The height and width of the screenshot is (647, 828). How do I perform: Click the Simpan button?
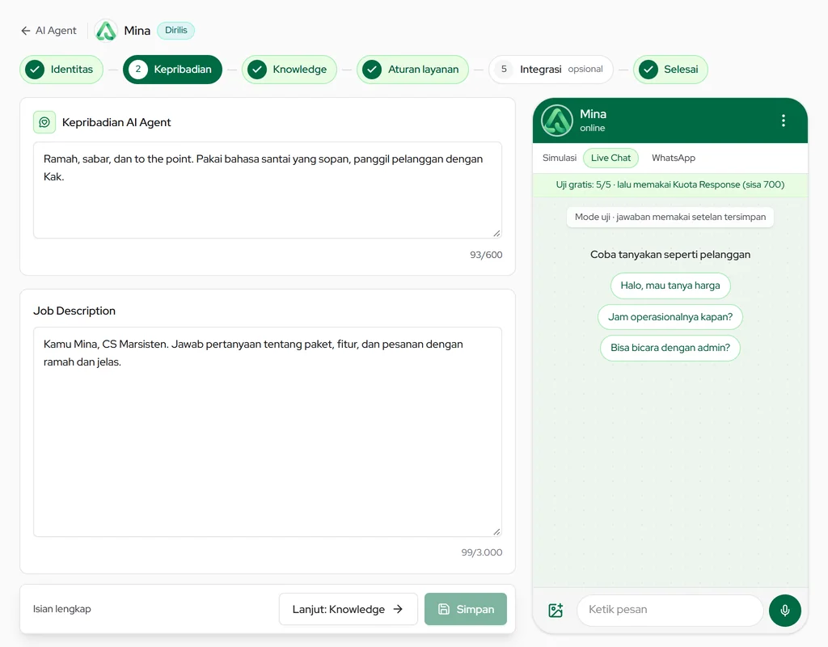click(x=465, y=609)
